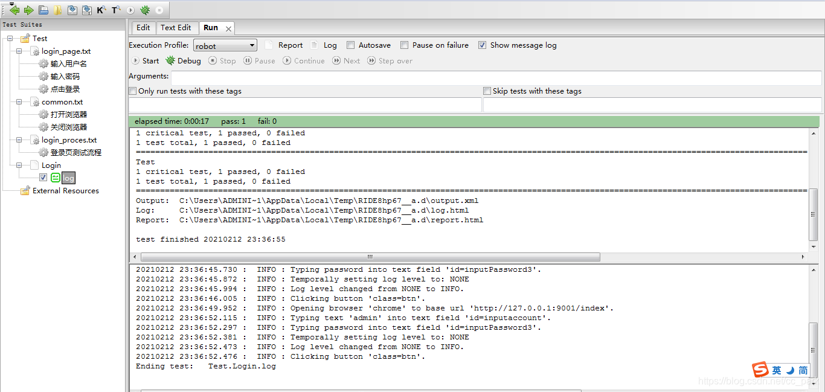Select the 点击登录 keyword
Screen dimensions: 825x392
[x=65, y=89]
